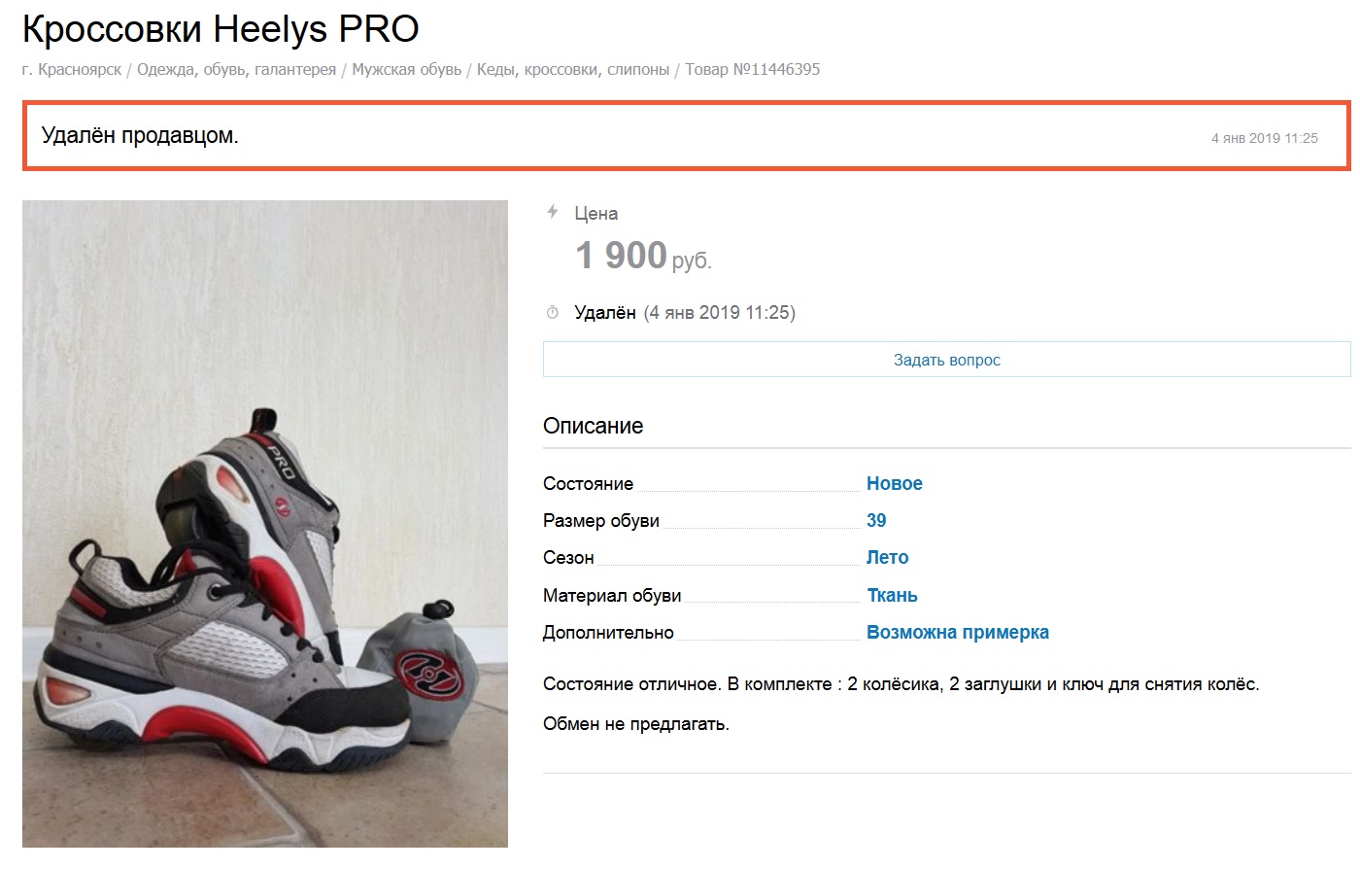
Task: Open the Мужская обувь breadcrumb
Action: (406, 70)
